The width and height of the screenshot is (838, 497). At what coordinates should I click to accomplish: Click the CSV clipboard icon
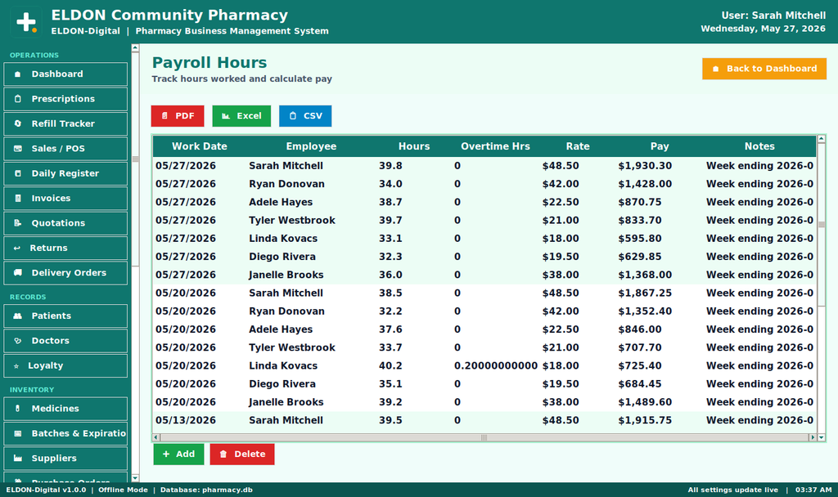click(292, 116)
